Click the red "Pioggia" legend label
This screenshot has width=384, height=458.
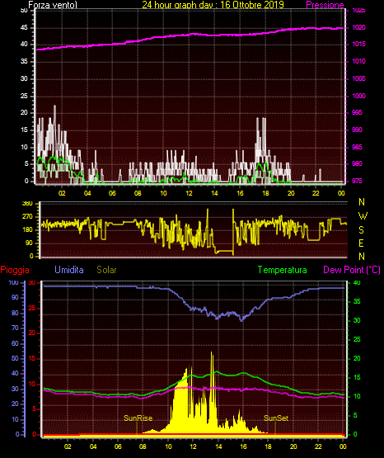coord(15,270)
